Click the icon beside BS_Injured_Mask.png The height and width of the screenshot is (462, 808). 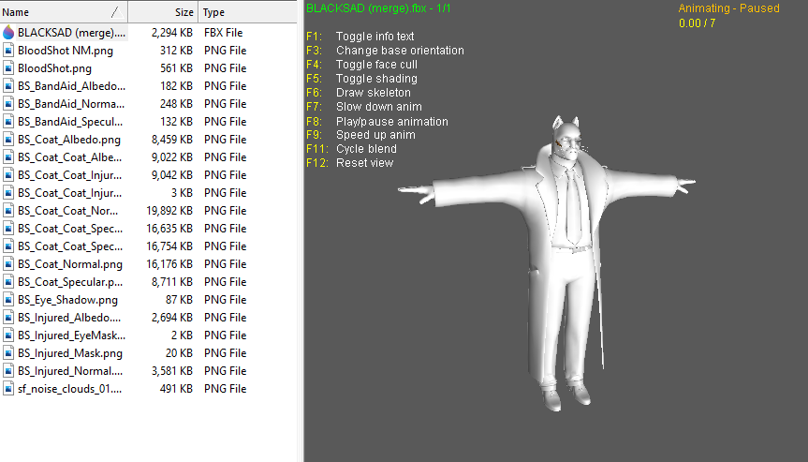tap(8, 352)
